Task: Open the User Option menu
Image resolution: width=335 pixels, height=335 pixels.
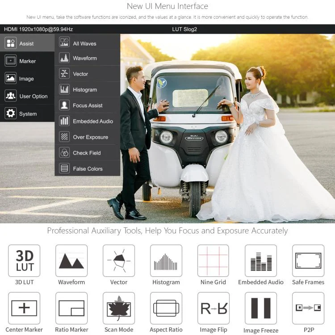Action: coord(27,96)
